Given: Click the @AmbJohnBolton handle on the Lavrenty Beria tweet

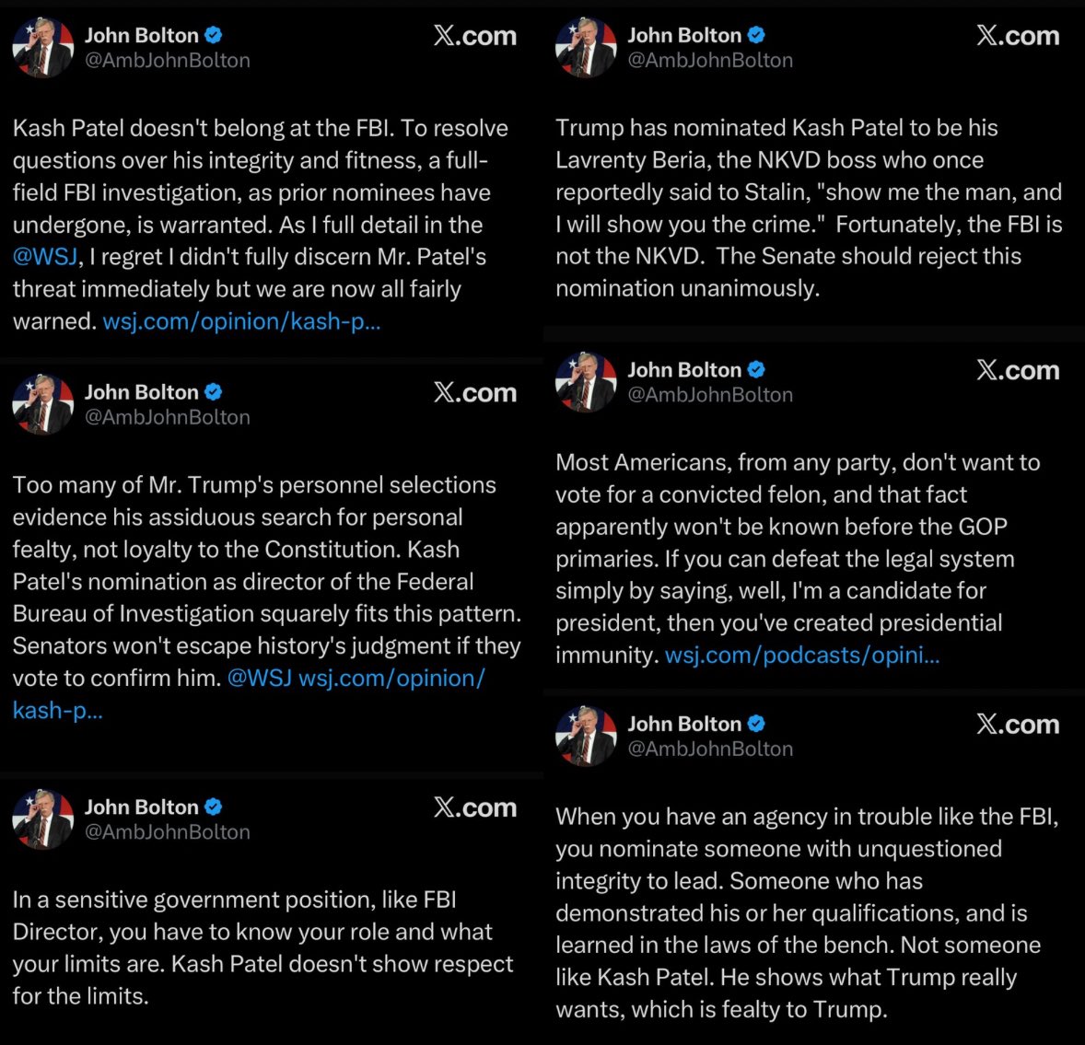Looking at the screenshot, I should point(710,61).
